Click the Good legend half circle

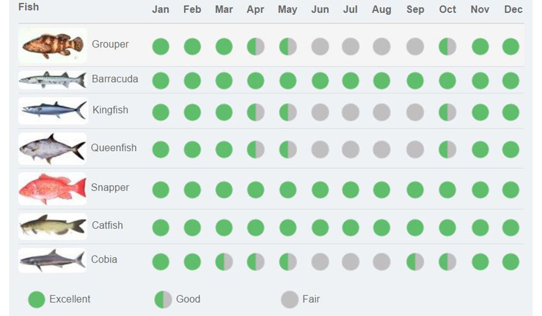pos(163,299)
